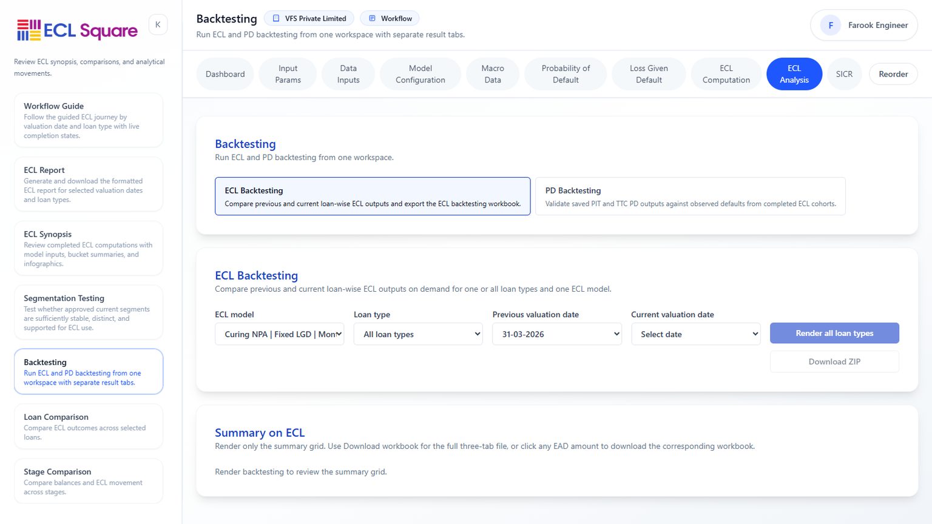Click Render all loan types button
Image resolution: width=932 pixels, height=524 pixels.
point(834,333)
